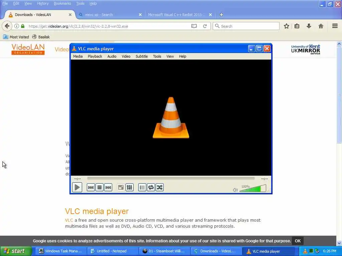Open browser Bookmarks menu
Viewport: 342px width, 256px height.
point(62,3)
